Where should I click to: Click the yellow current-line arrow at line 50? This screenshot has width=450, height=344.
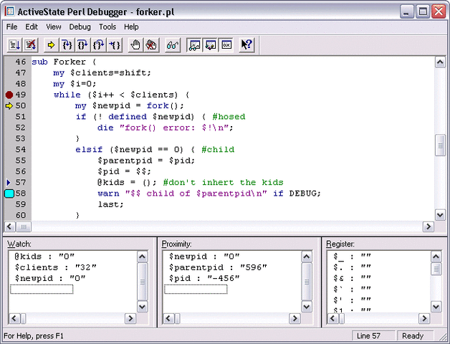tap(9, 105)
